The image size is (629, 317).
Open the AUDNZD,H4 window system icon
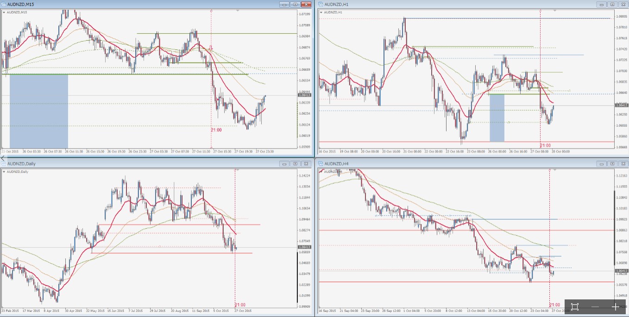[320, 163]
